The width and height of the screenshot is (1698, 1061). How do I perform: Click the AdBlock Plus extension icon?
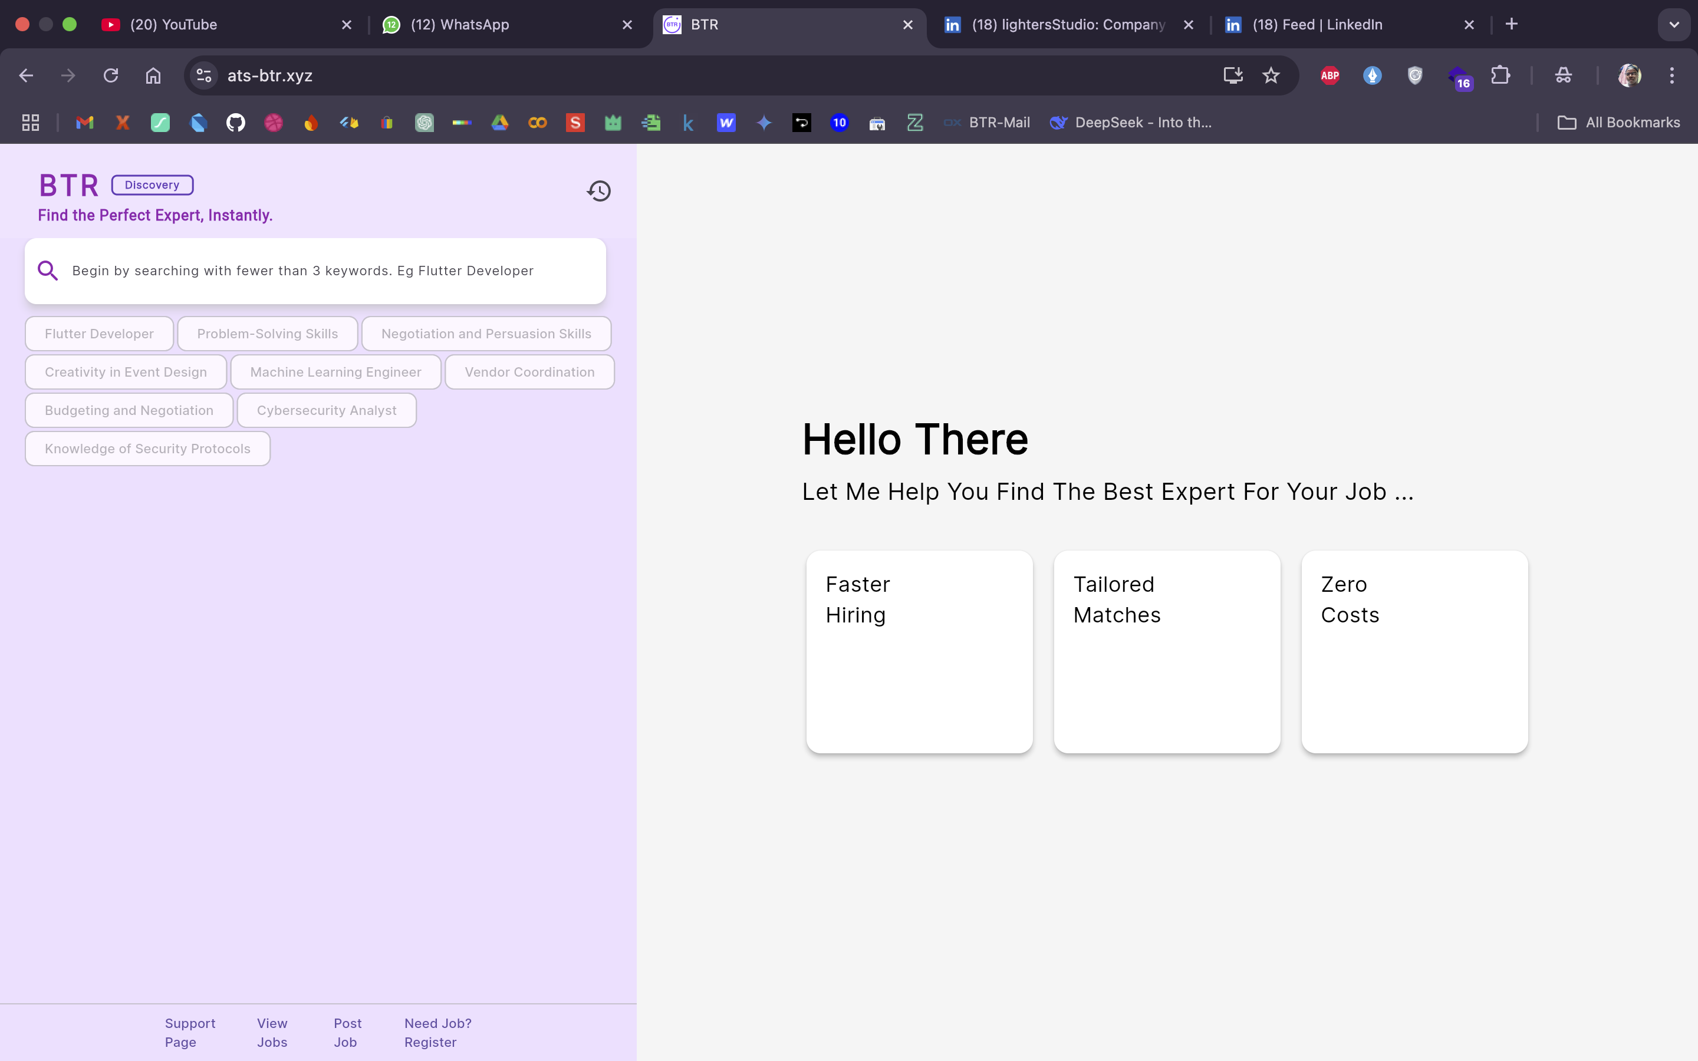[1330, 75]
